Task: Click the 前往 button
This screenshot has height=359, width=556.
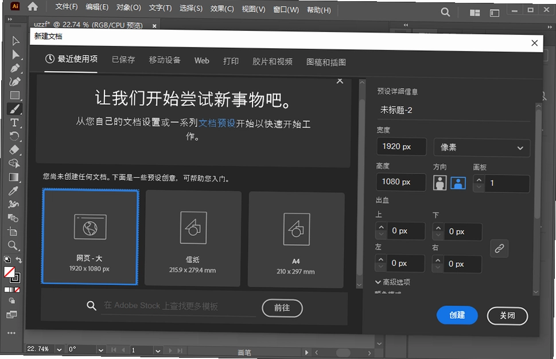Action: (x=282, y=308)
